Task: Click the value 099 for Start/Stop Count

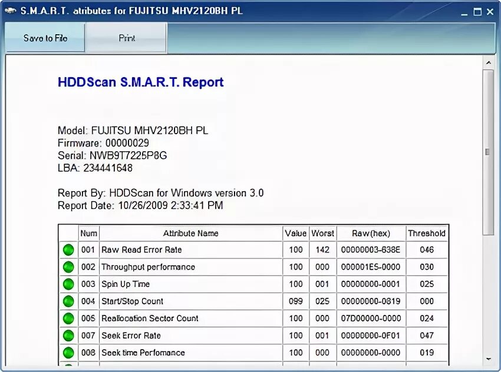Action: click(x=295, y=301)
